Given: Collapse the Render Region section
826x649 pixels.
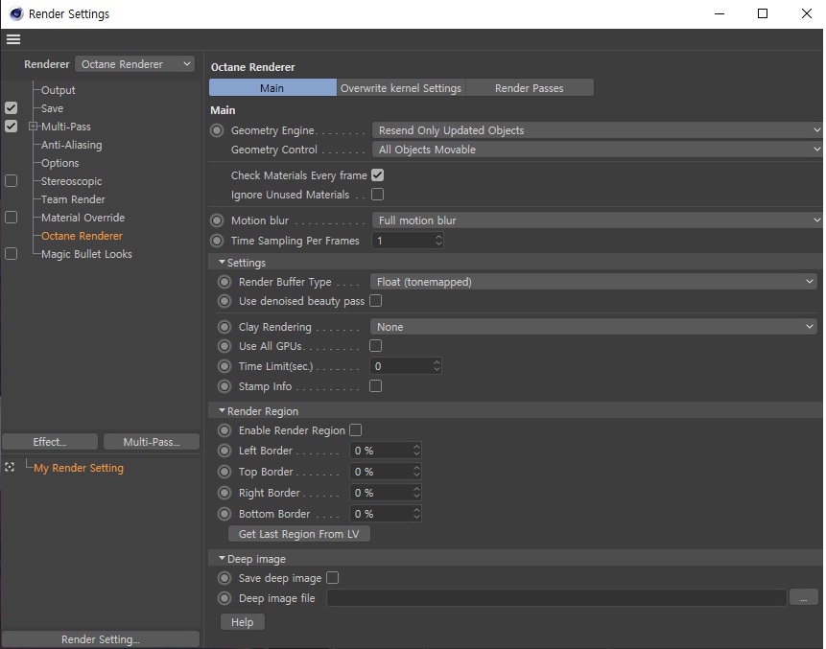Looking at the screenshot, I should (222, 410).
